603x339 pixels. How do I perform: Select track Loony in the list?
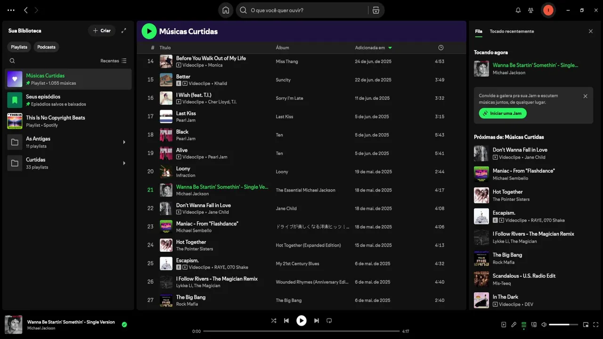[x=301, y=172]
